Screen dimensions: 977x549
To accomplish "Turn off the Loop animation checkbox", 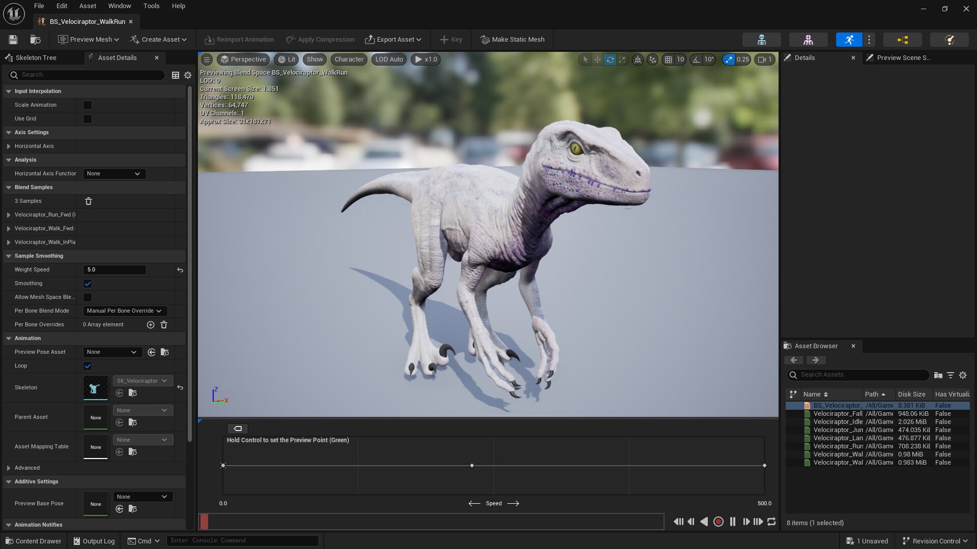I will pyautogui.click(x=87, y=366).
